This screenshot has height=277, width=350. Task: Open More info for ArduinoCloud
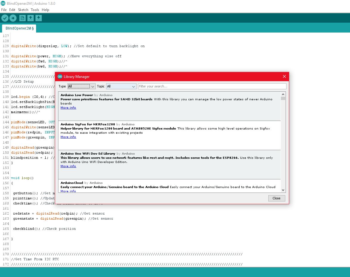click(x=68, y=191)
